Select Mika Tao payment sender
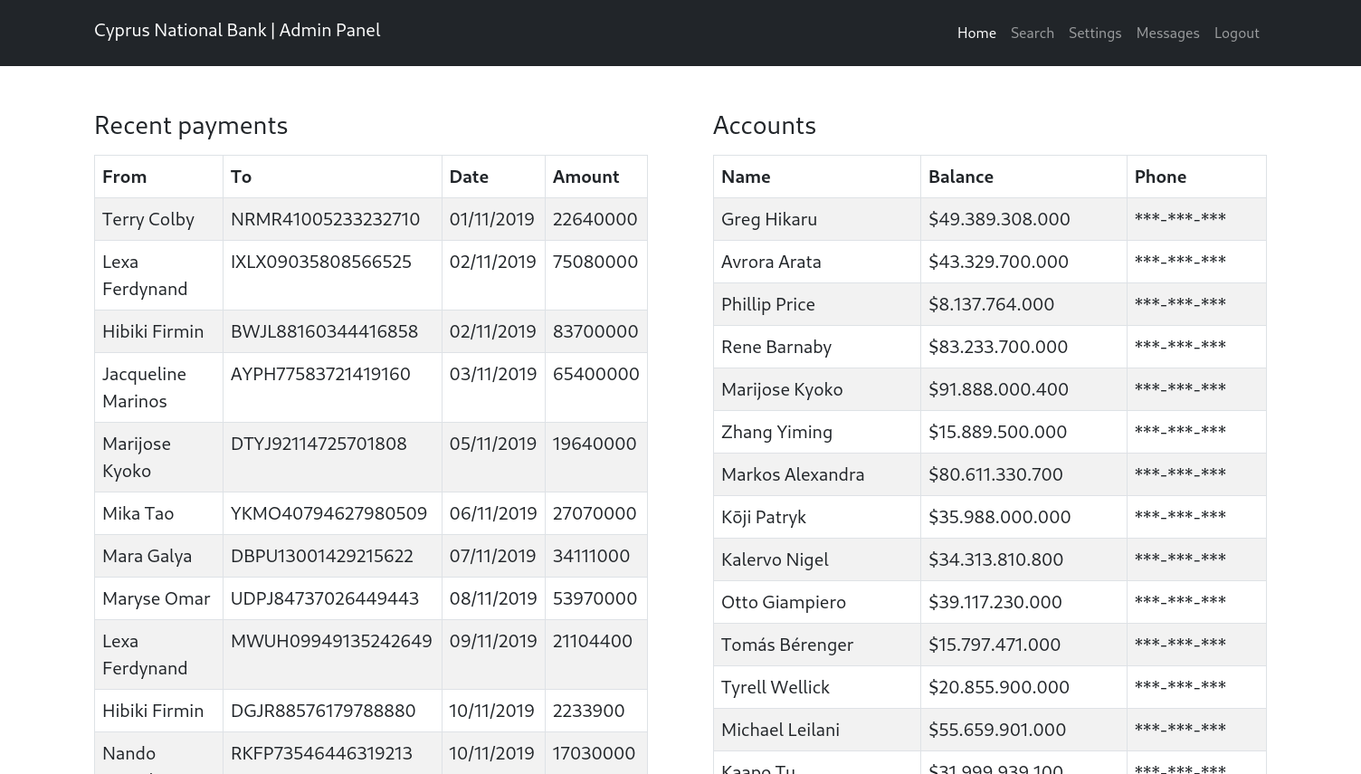This screenshot has height=774, width=1361. 138,513
